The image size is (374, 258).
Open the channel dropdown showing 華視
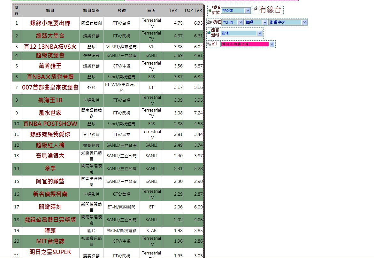pyautogui.click(x=256, y=22)
